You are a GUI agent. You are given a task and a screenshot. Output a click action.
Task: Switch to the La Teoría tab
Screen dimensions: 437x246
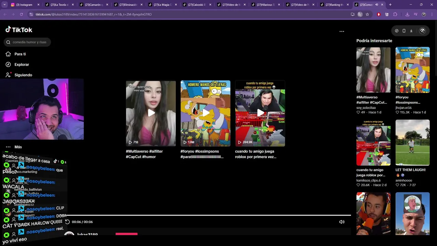pyautogui.click(x=59, y=5)
